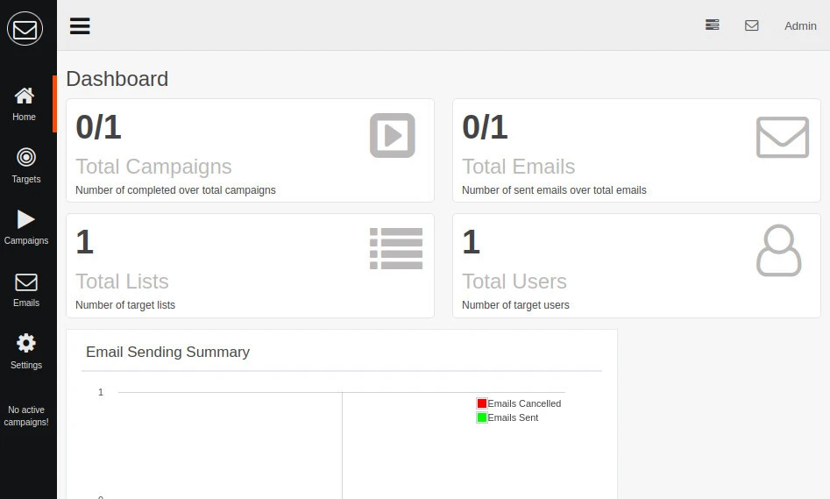Open Settings via the gear icon
Screen dimensions: 830x499
click(x=25, y=344)
